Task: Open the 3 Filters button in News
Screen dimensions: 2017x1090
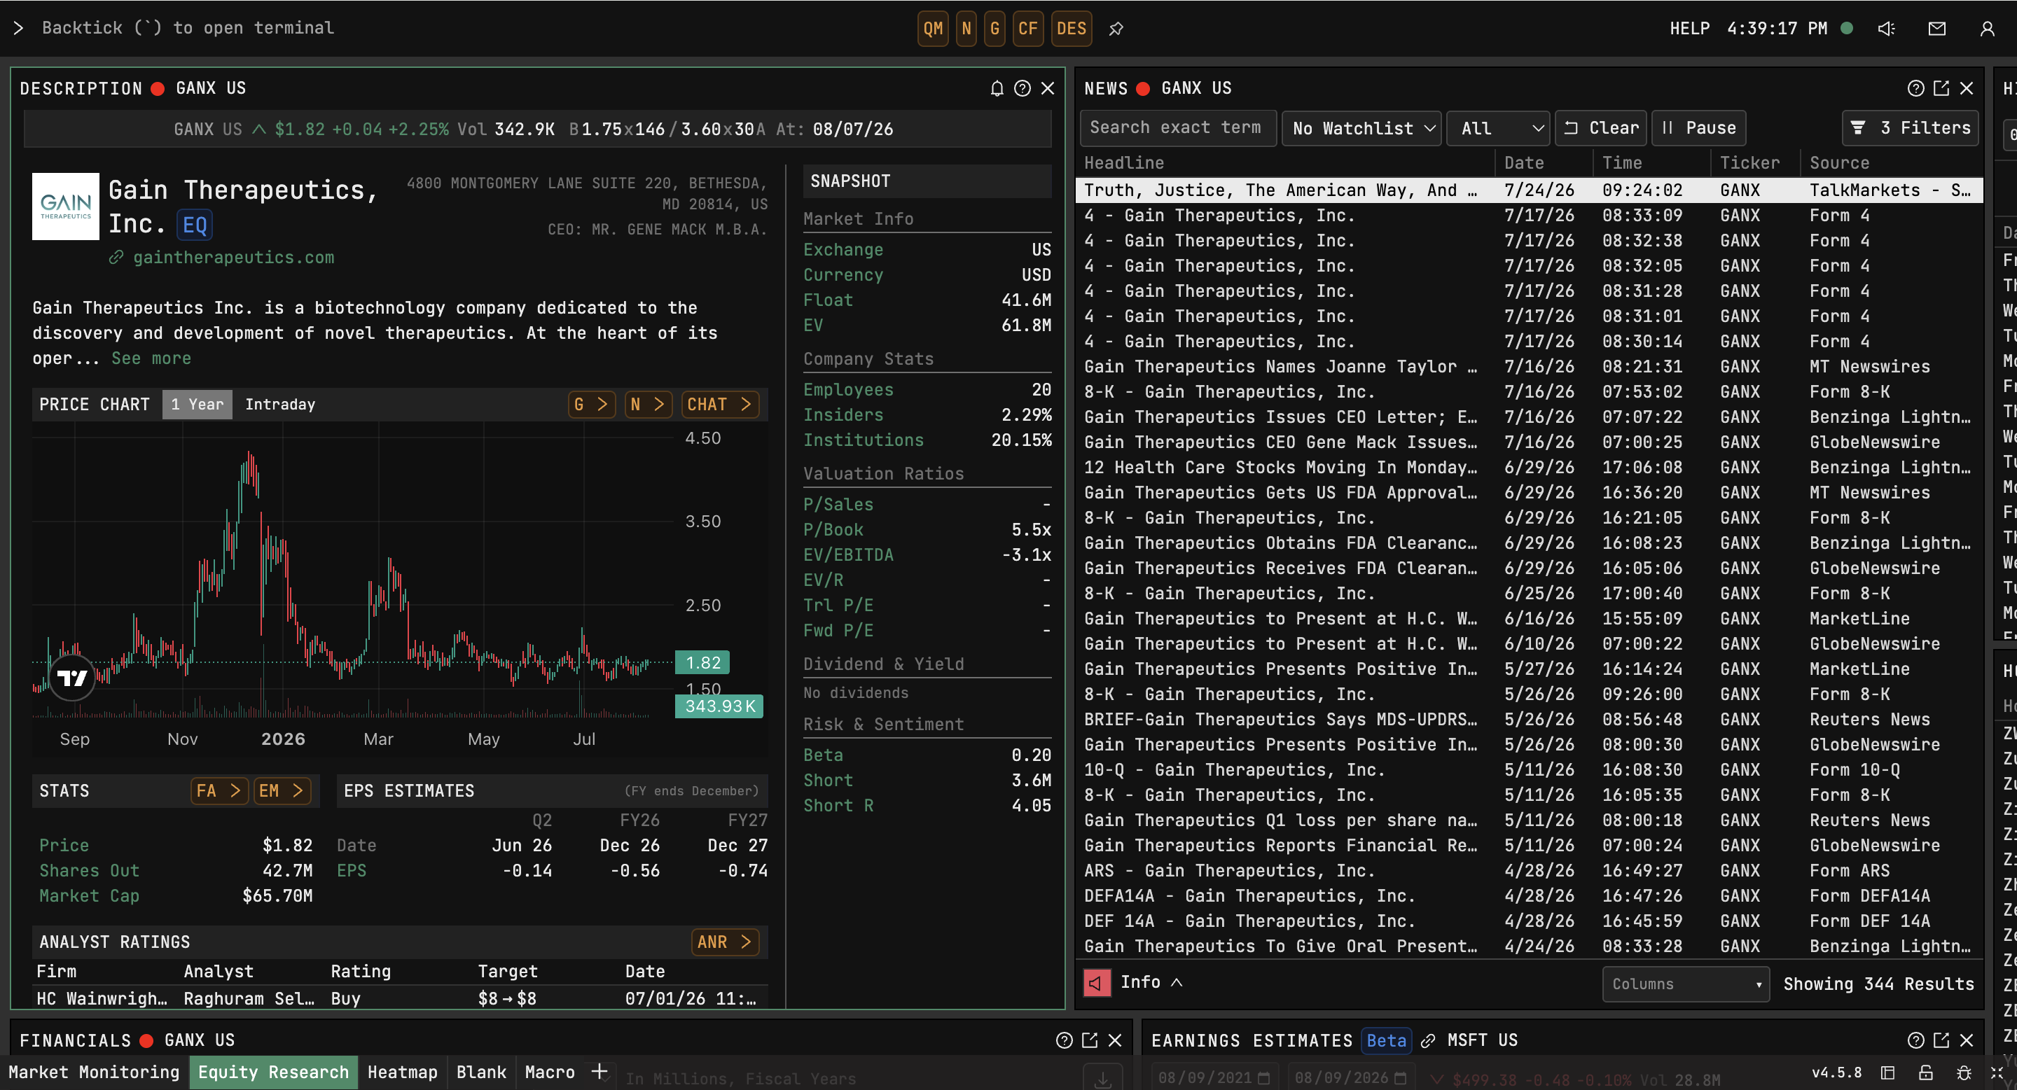Action: (1910, 127)
